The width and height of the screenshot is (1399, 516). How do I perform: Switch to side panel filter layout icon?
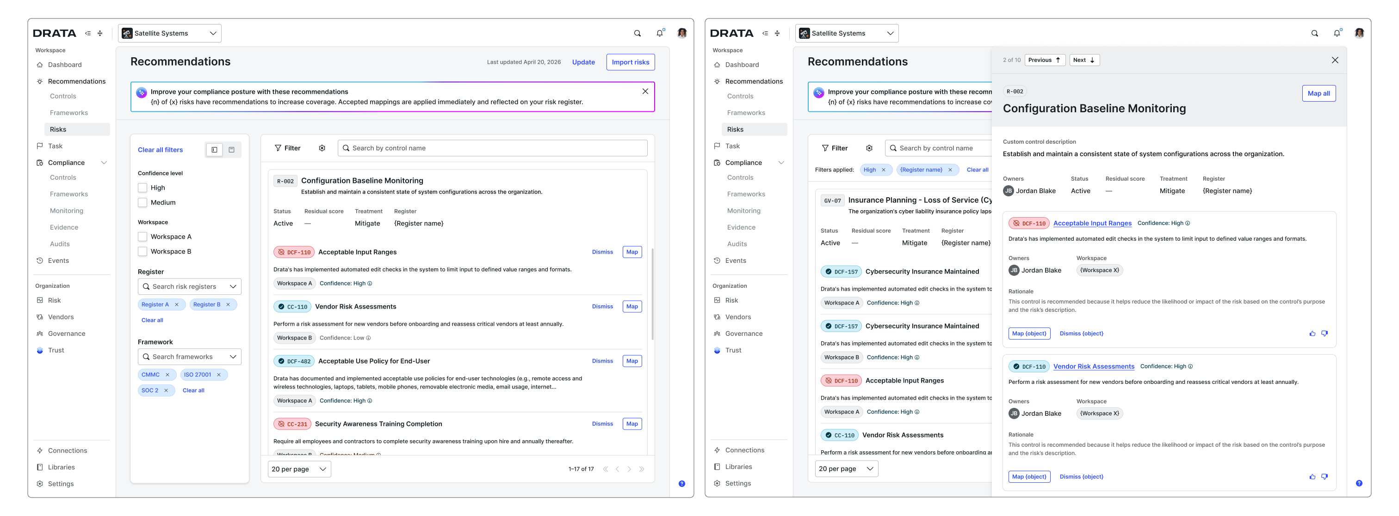click(215, 150)
